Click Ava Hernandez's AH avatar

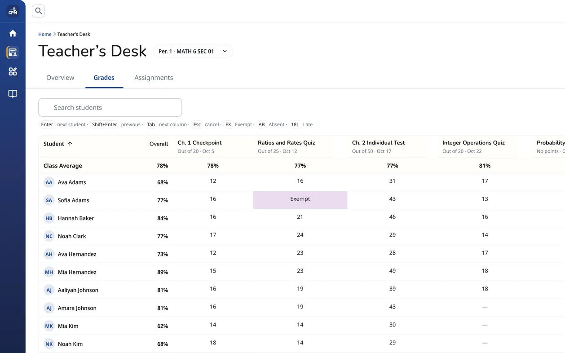click(x=49, y=254)
